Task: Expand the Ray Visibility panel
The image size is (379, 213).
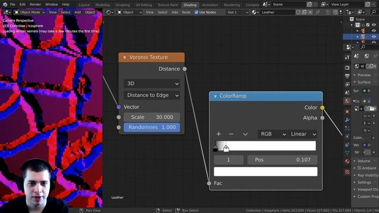Action: pos(365,175)
